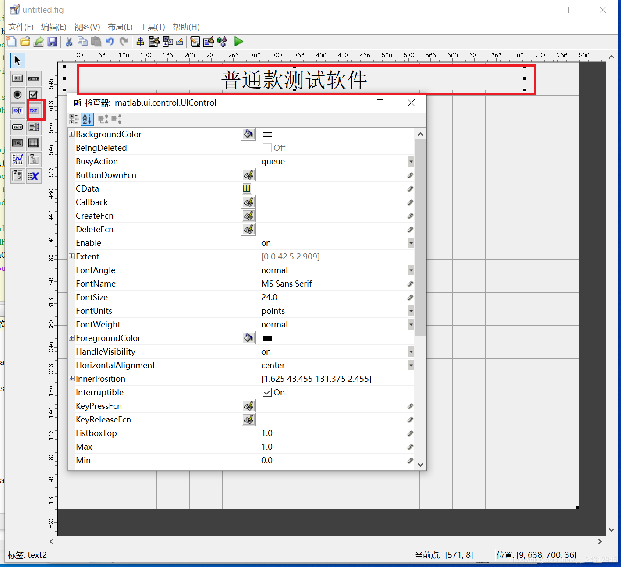Image resolution: width=621 pixels, height=568 pixels.
Task: Open the BusyAction dropdown
Action: point(411,161)
